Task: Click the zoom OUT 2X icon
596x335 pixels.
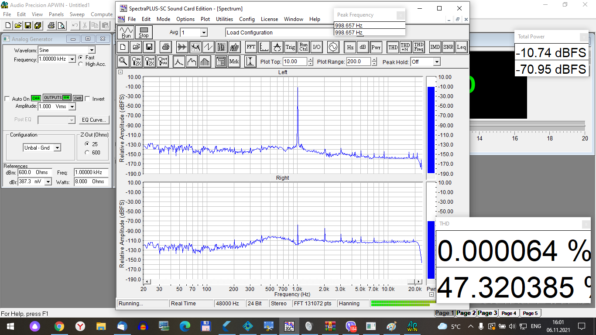Action: click(x=150, y=62)
